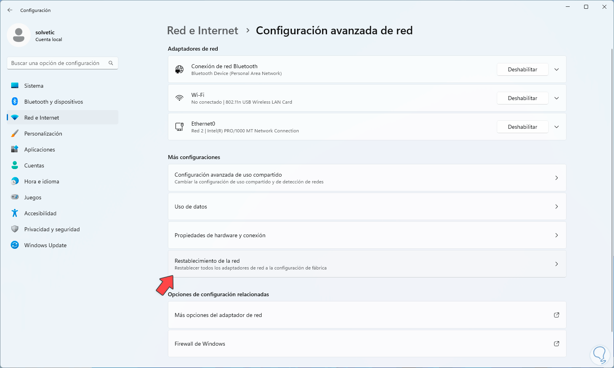Click the Configuración window title text
Image resolution: width=614 pixels, height=368 pixels.
35,10
